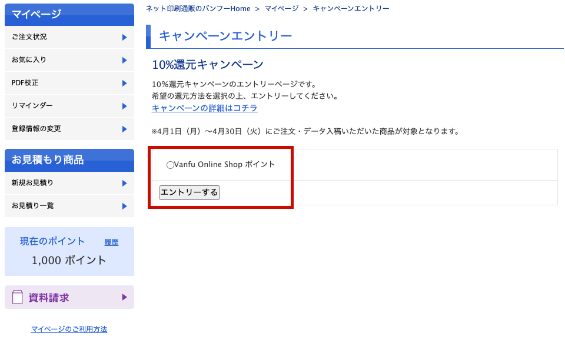Click the お見積もり商品 sidebar header
The height and width of the screenshot is (343, 565).
(69, 160)
